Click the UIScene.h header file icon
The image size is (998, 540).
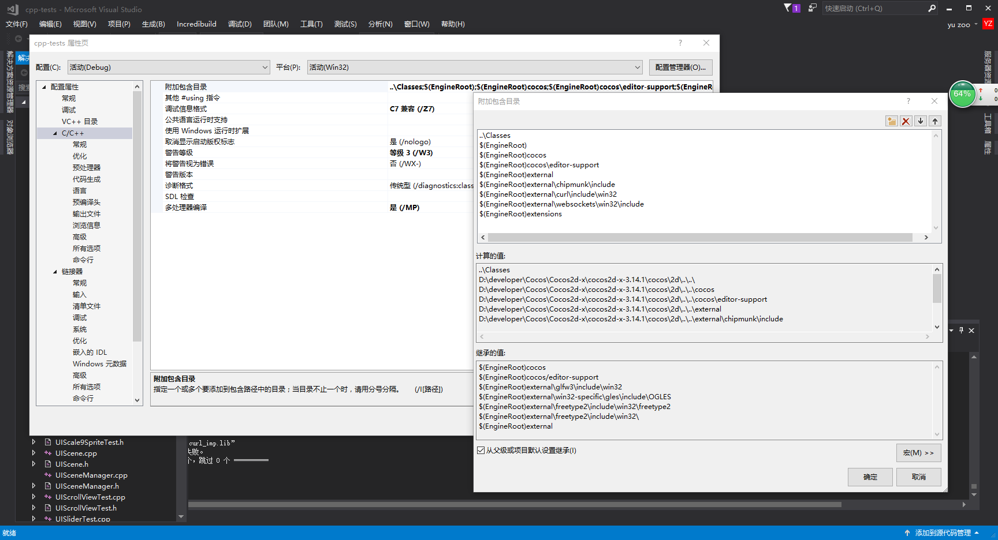click(x=49, y=464)
